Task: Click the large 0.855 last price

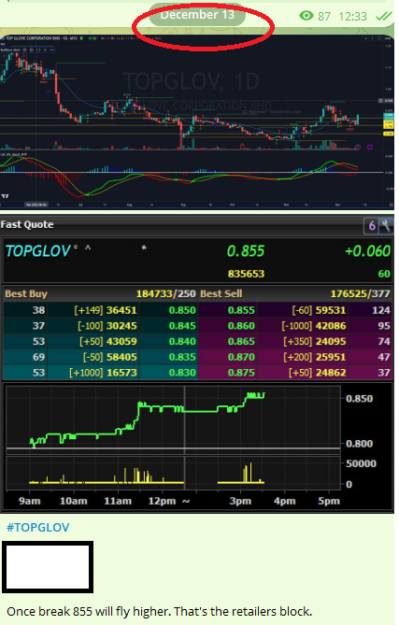Action: point(246,251)
